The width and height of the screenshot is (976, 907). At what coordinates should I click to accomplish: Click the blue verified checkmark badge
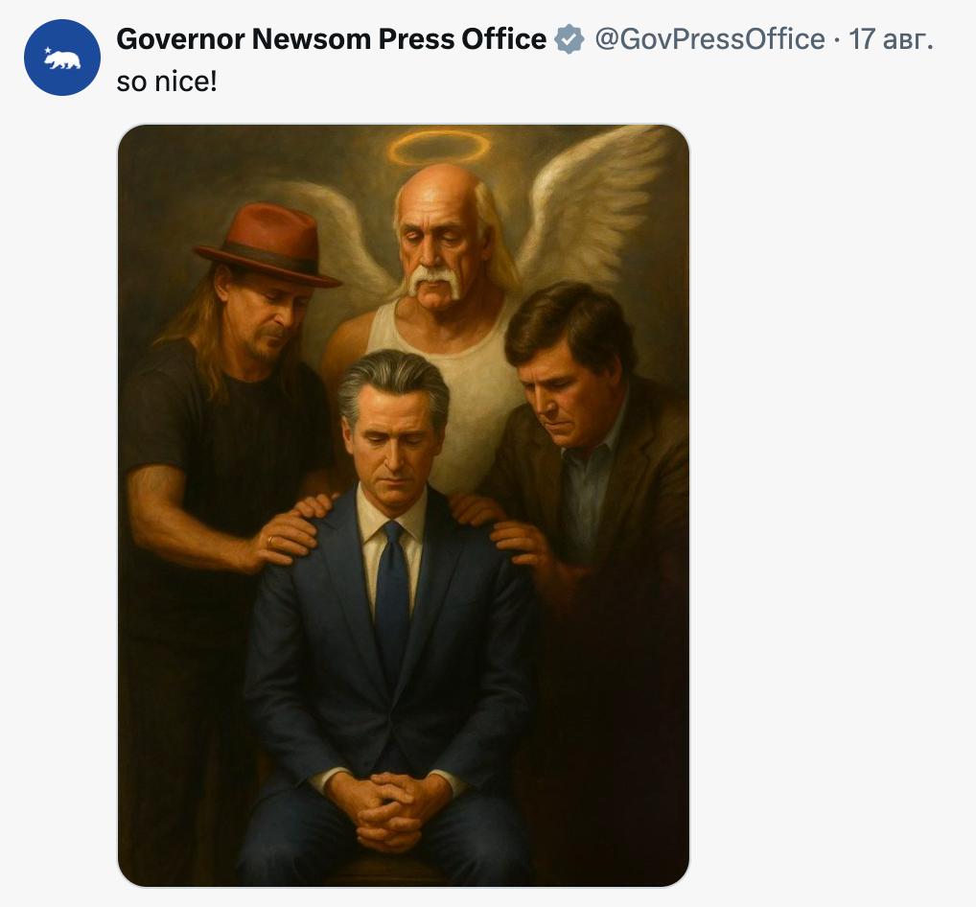(x=569, y=40)
